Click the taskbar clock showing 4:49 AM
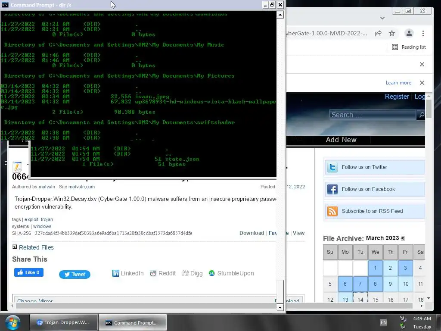 (x=422, y=319)
